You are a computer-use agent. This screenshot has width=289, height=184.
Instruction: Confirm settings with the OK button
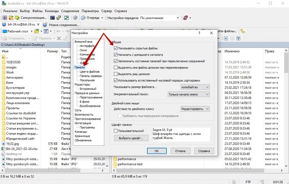click(157, 151)
